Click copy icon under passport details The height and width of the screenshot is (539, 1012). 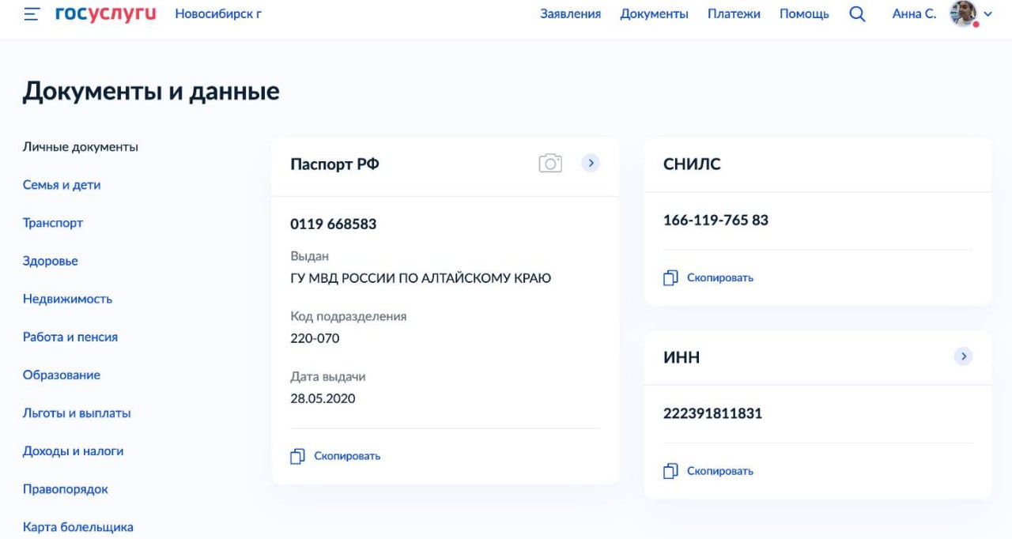(x=297, y=456)
